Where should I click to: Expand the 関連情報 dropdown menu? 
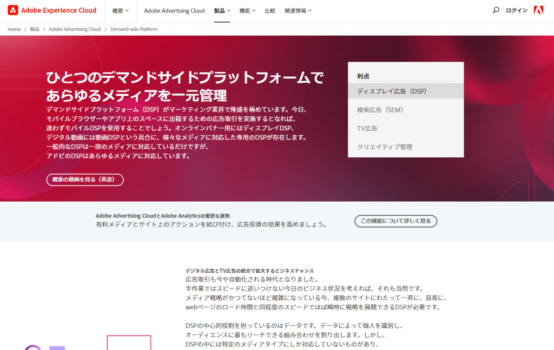point(298,11)
